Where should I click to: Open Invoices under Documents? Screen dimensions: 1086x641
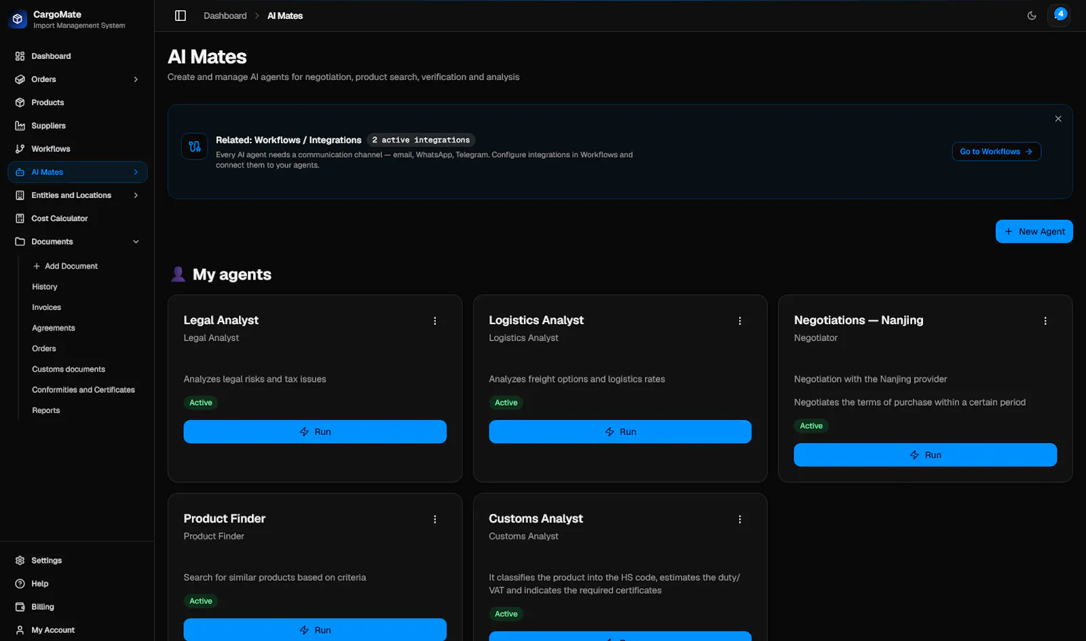pyautogui.click(x=46, y=307)
